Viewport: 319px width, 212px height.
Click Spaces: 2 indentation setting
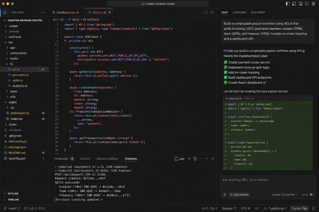(229, 209)
